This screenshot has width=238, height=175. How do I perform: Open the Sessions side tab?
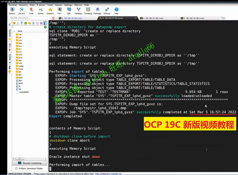[x=10, y=35]
